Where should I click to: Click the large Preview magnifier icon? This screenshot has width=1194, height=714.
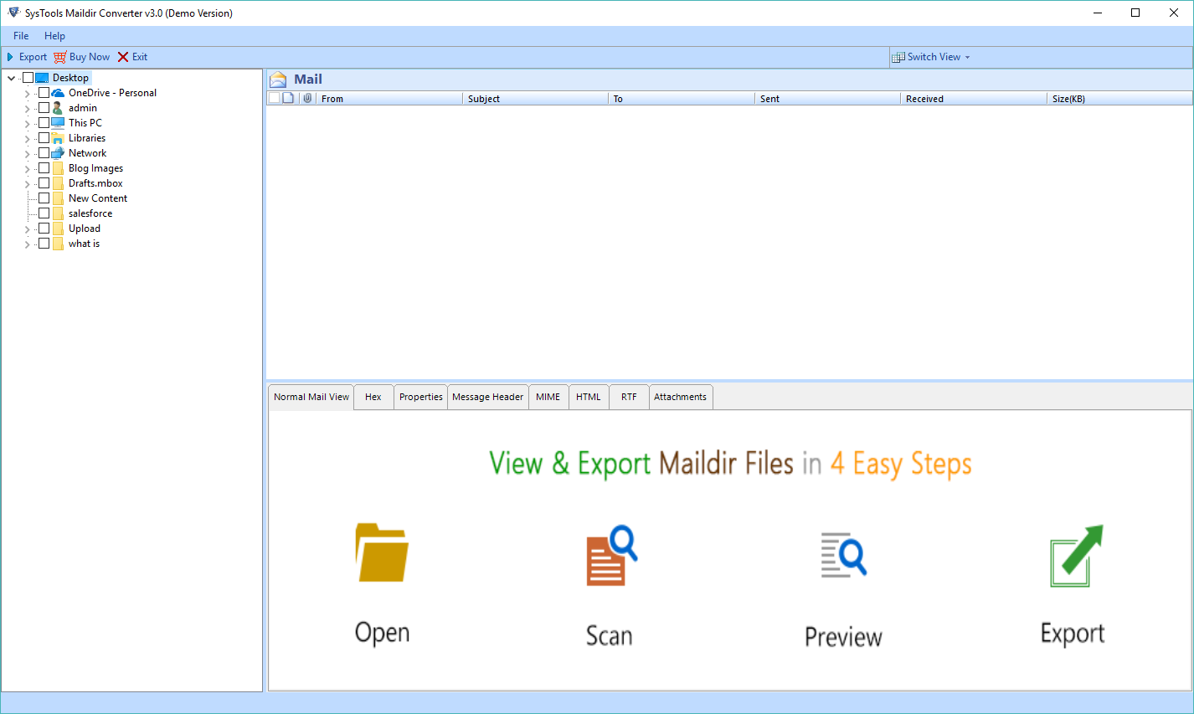[x=843, y=555]
